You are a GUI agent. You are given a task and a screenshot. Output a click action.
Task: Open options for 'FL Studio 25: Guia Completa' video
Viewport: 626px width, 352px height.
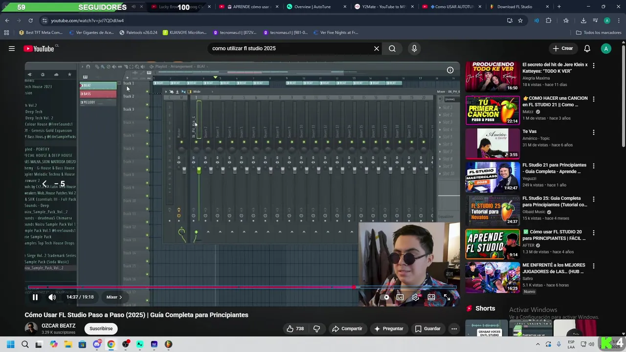(x=594, y=199)
